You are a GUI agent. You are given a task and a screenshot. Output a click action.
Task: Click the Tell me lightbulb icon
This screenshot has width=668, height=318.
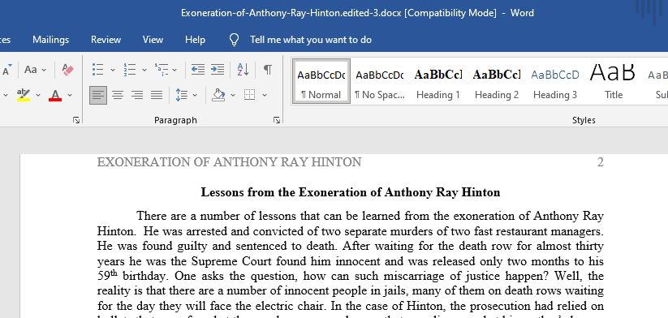[x=234, y=40]
